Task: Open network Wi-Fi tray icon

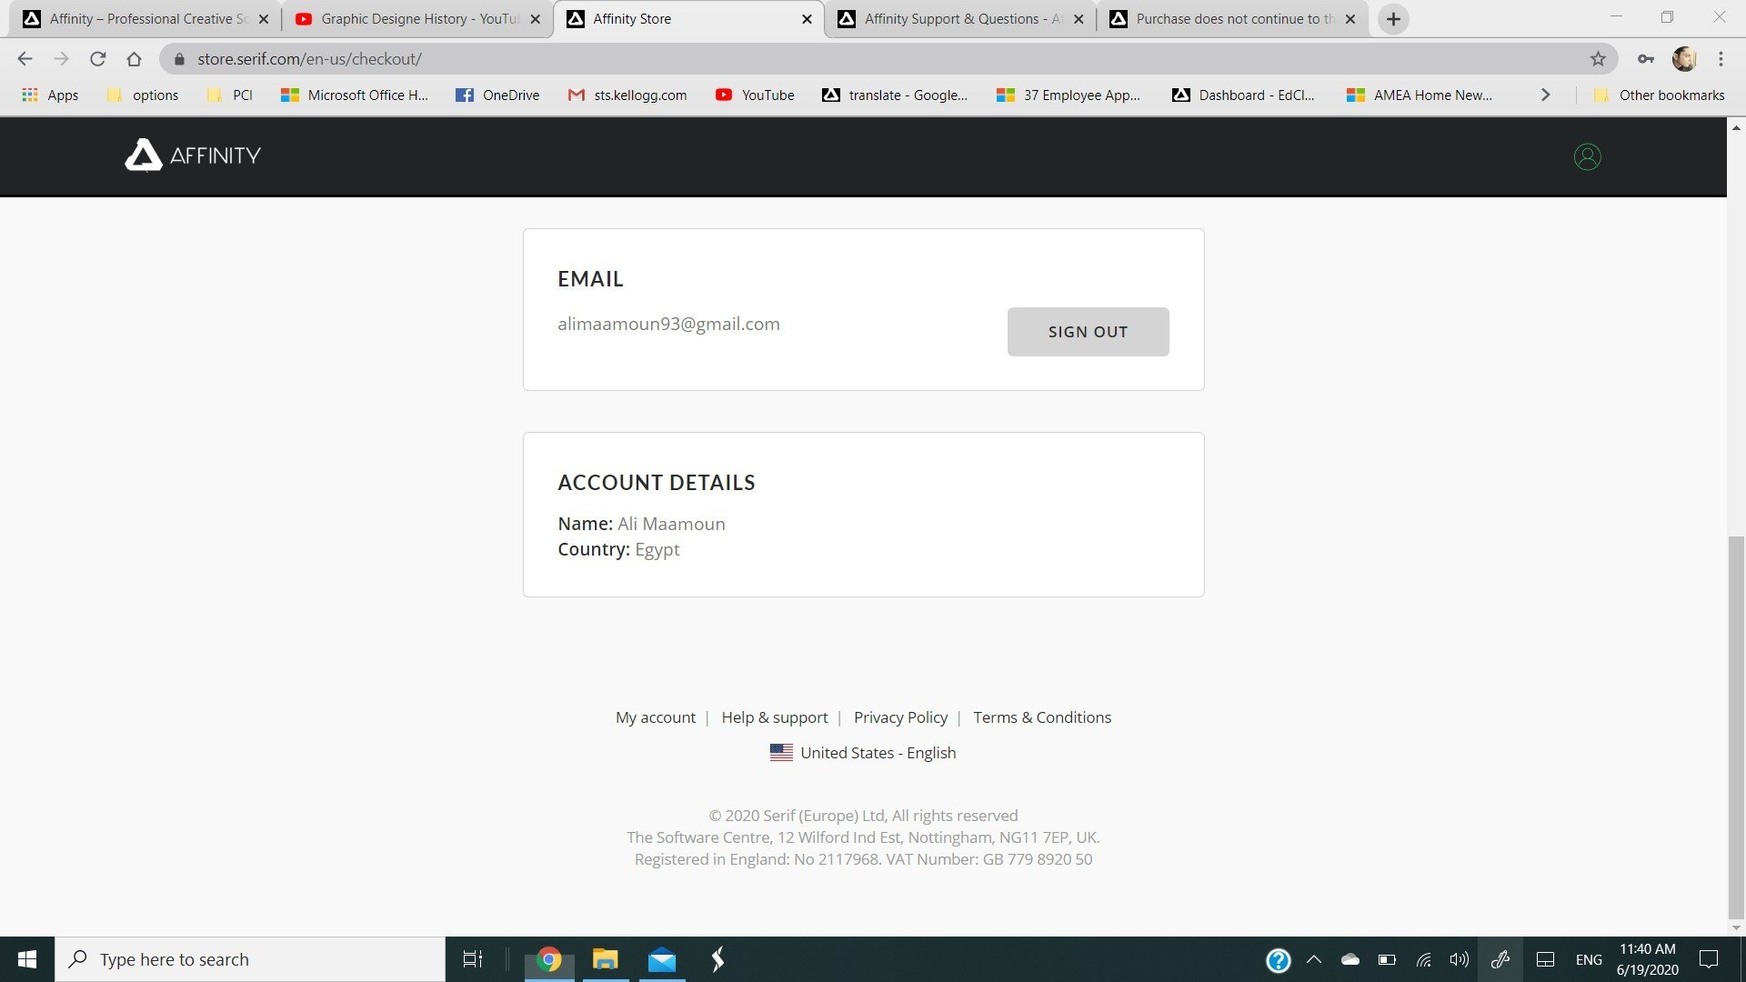Action: 1423,959
